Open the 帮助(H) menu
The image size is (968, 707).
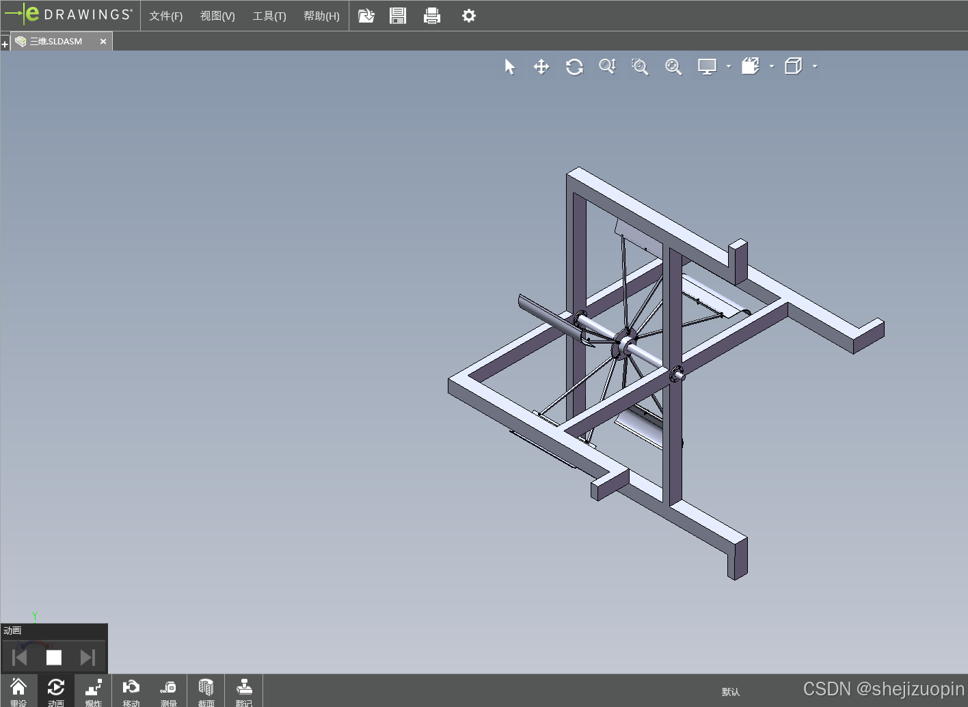pyautogui.click(x=321, y=16)
